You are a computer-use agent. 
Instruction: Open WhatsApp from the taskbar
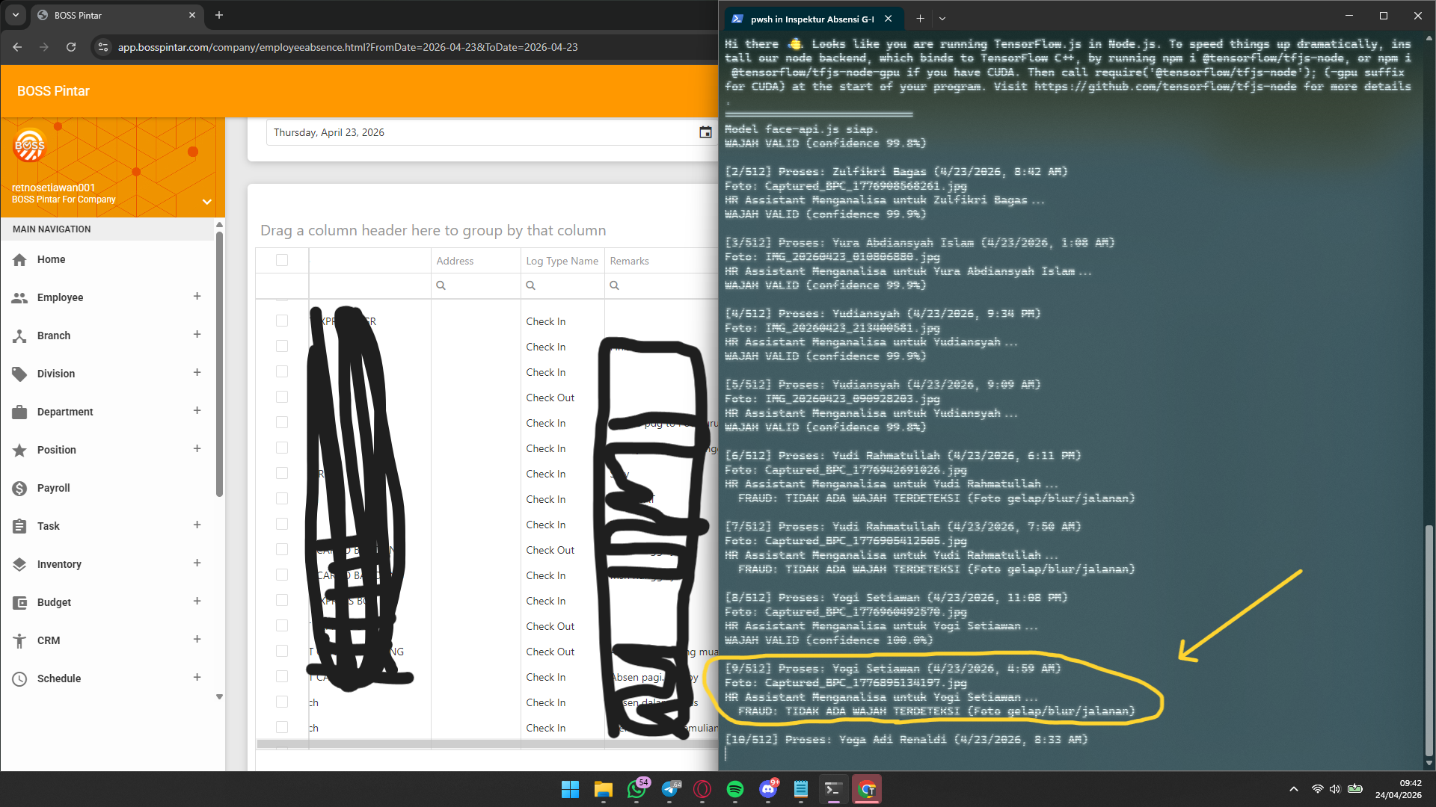(637, 789)
